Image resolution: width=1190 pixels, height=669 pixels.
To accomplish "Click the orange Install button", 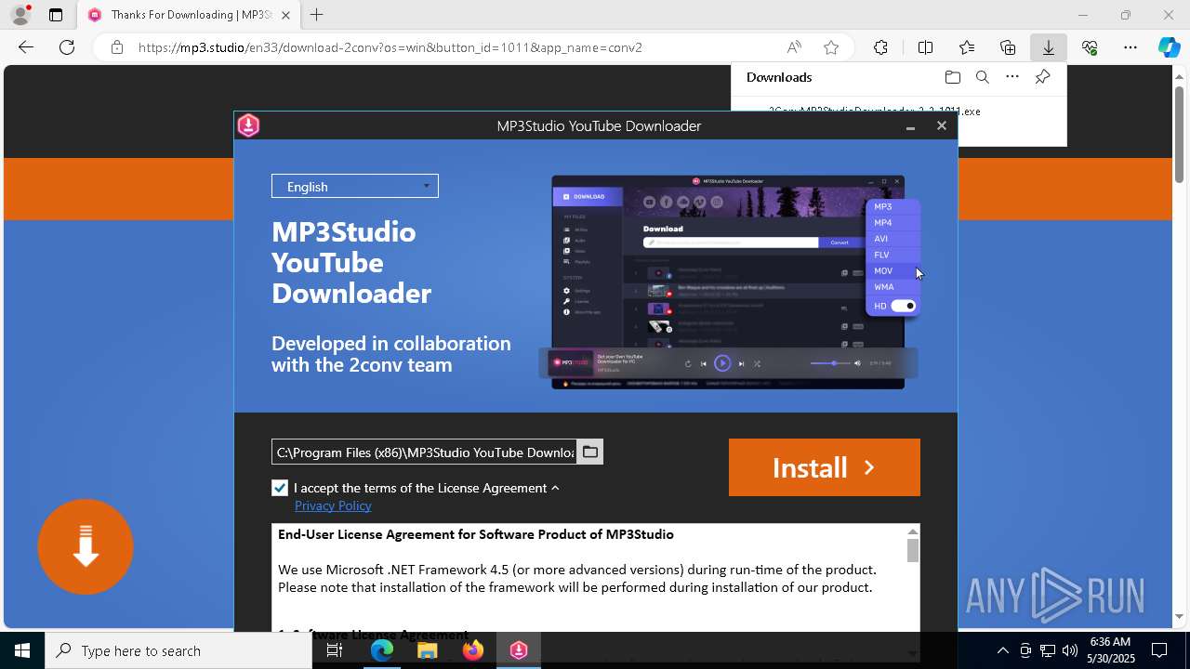I will 824,467.
